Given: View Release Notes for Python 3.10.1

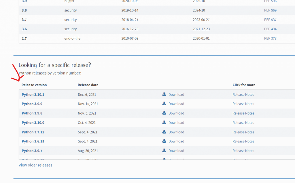Looking at the screenshot, I should pos(243,94).
